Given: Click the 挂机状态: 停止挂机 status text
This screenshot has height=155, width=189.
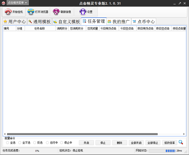Looking at the screenshot, I should pyautogui.click(x=71, y=151).
